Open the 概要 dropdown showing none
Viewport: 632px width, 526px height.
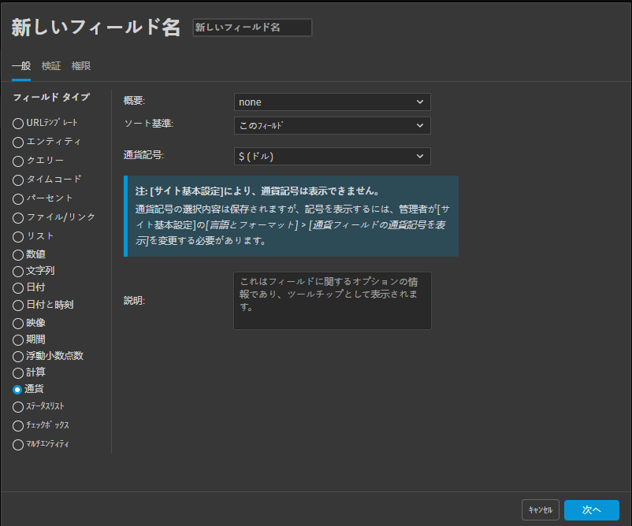pyautogui.click(x=331, y=102)
